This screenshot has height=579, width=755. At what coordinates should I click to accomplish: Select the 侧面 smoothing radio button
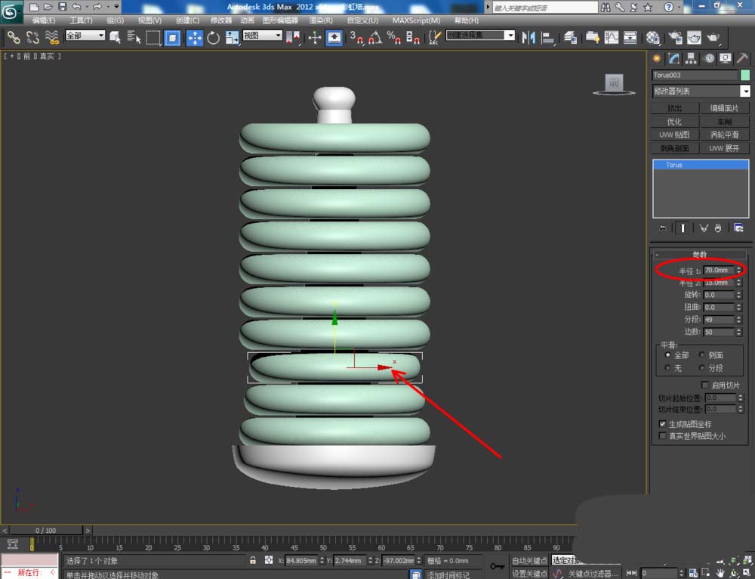[704, 355]
